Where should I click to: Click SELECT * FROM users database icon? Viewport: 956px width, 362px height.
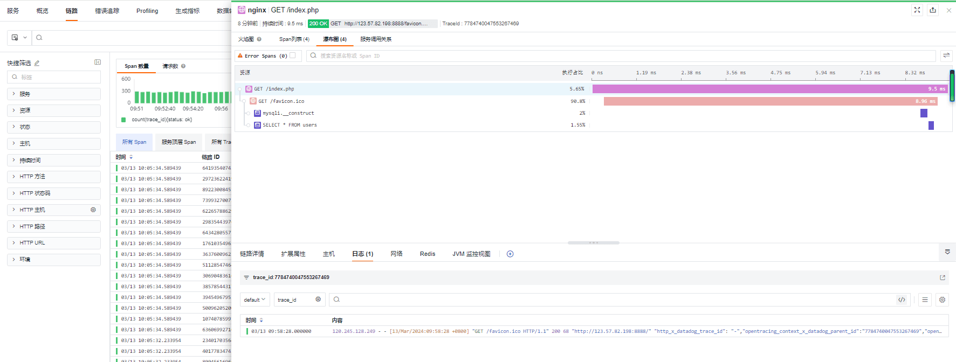pos(257,125)
